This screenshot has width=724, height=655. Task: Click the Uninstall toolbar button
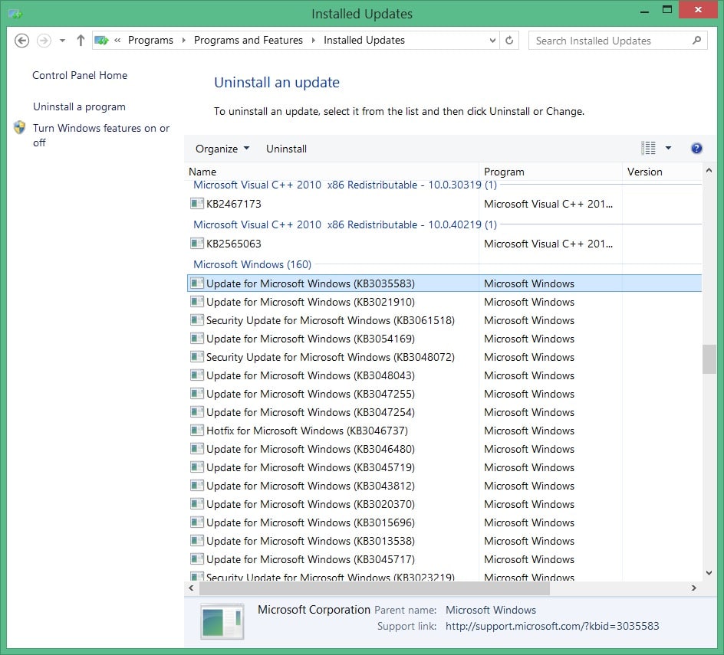(x=286, y=149)
